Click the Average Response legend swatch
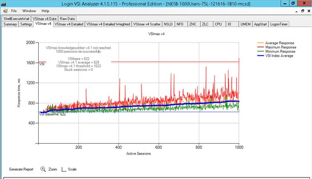This screenshot has height=179, width=312. coord(260,43)
